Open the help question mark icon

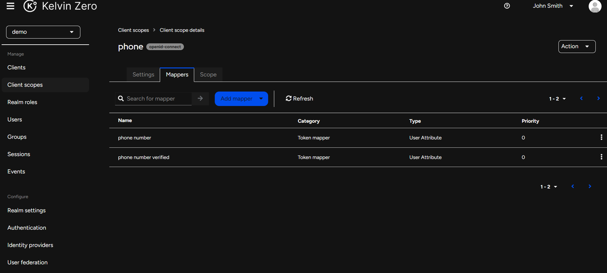507,6
